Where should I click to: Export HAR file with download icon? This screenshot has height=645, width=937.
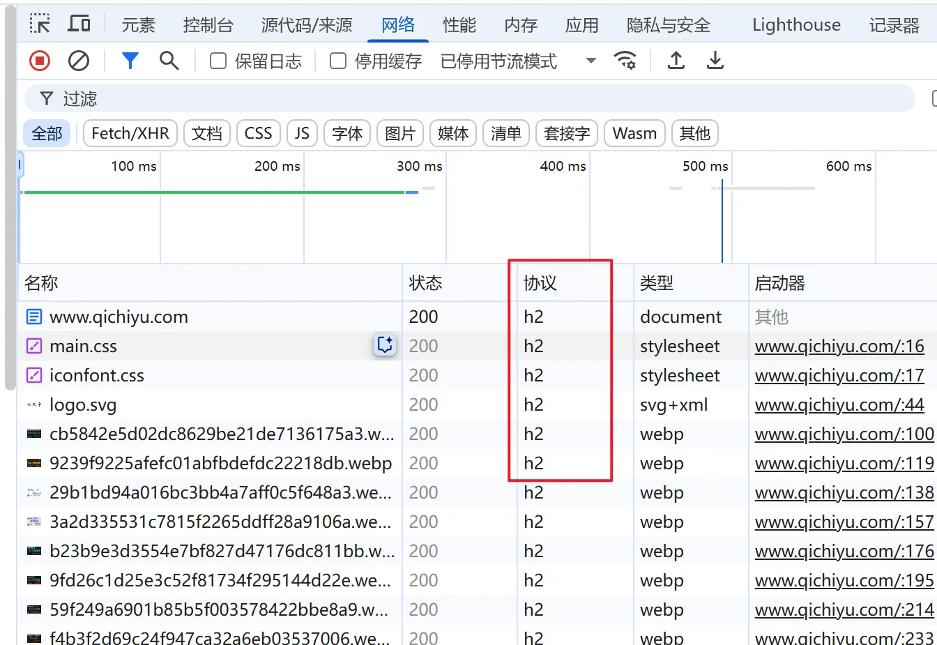tap(715, 61)
